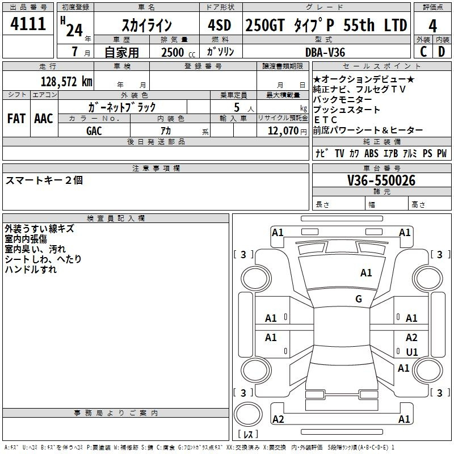Click the mileage 128,572 km
Image resolution: width=454 pixels, height=454 pixels.
(x=66, y=82)
